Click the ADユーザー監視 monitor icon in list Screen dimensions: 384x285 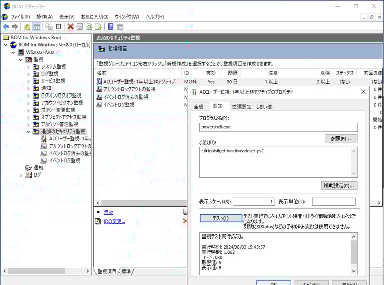(x=99, y=81)
